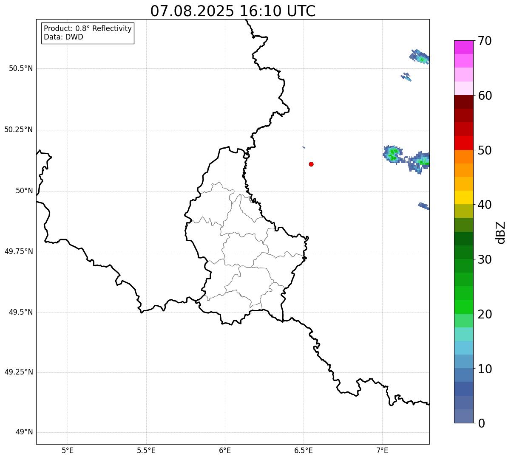Click the grey-blue bottom colorbar segment at 0
The image size is (511, 459).
click(463, 416)
